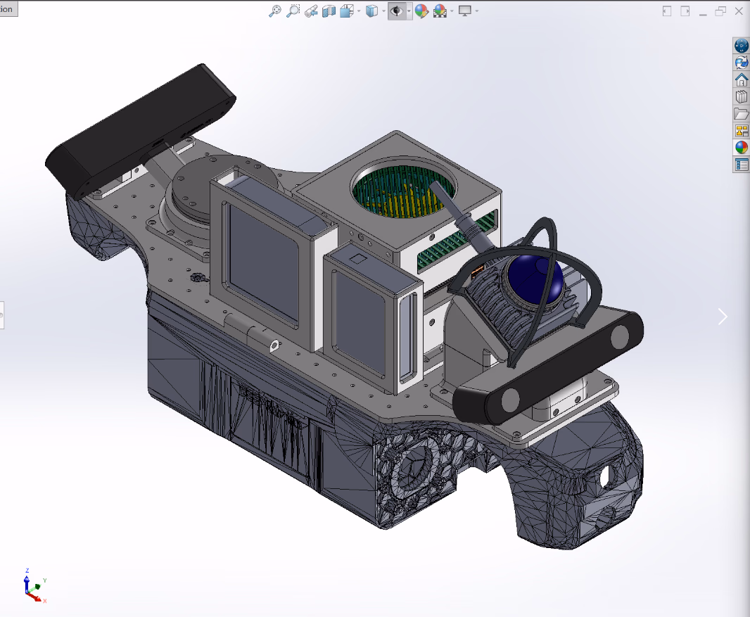Select the blue dome sensor on the model
Viewport: 750px width, 617px height.
pyautogui.click(x=535, y=280)
